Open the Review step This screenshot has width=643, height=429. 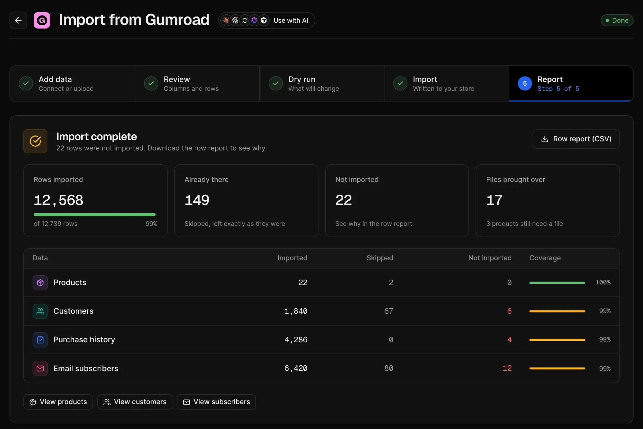point(197,84)
